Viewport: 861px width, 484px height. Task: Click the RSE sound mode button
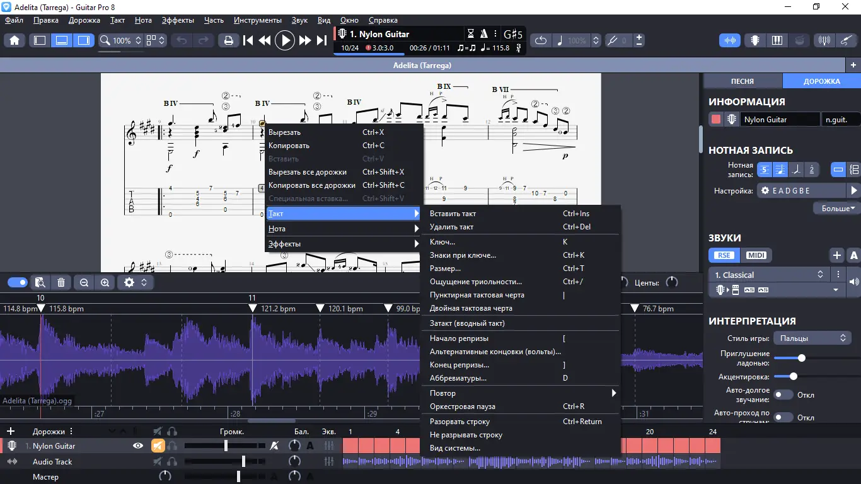724,255
